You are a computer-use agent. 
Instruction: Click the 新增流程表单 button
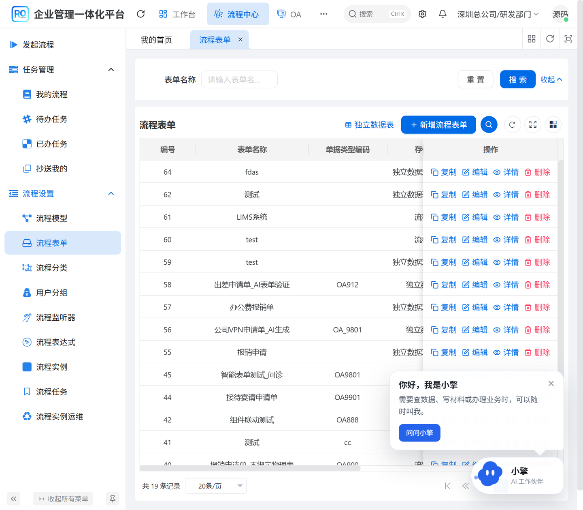coord(439,125)
